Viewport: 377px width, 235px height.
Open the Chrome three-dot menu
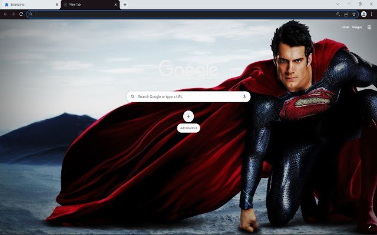coord(372,14)
